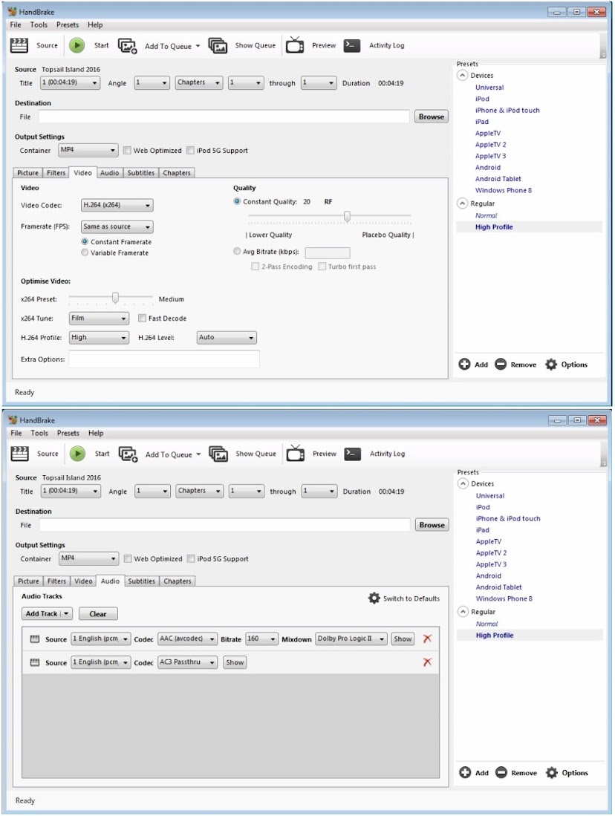Image resolution: width=615 pixels, height=816 pixels.
Task: Select the High Profile preset
Action: coord(495,226)
